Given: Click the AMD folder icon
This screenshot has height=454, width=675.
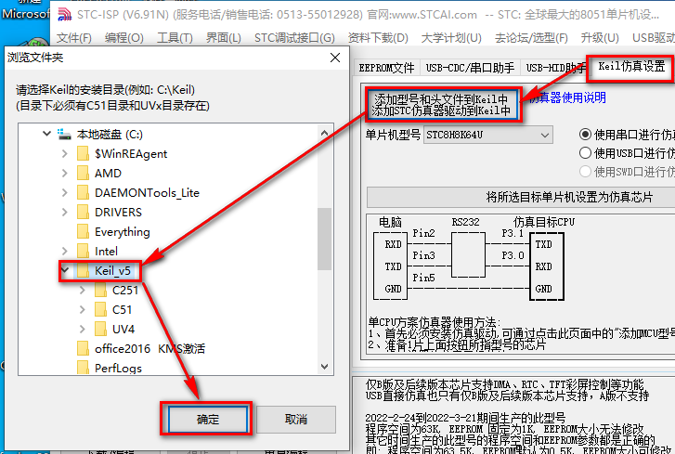Looking at the screenshot, I should 83,173.
